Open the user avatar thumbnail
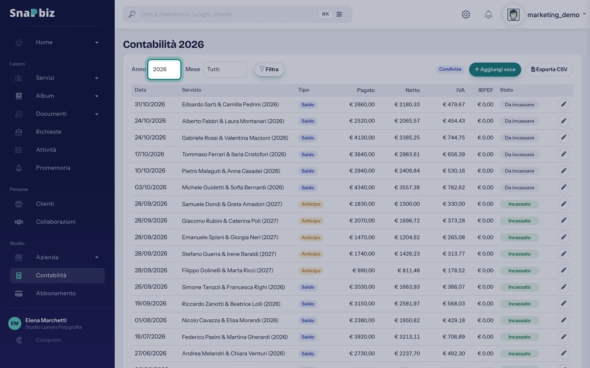The width and height of the screenshot is (590, 368). coord(513,15)
